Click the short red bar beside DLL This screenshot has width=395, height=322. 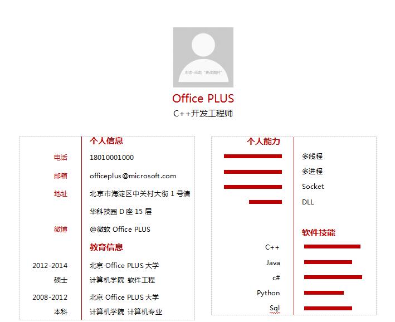tap(265, 202)
